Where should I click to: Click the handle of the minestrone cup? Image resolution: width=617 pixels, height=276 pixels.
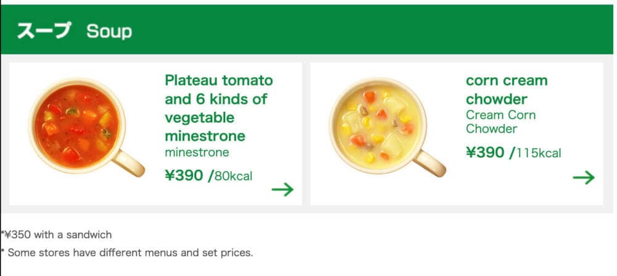pos(130,163)
